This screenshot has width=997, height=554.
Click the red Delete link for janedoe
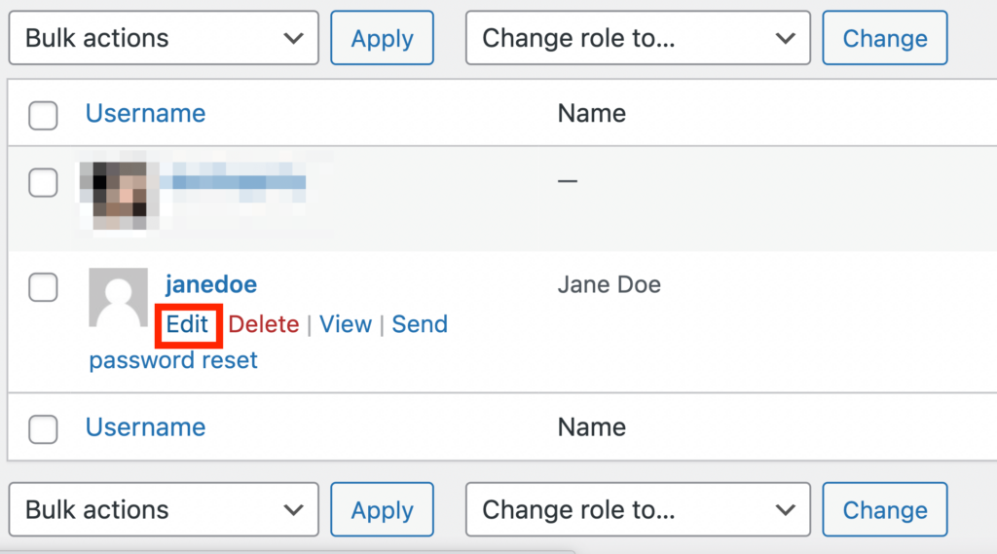(x=264, y=324)
